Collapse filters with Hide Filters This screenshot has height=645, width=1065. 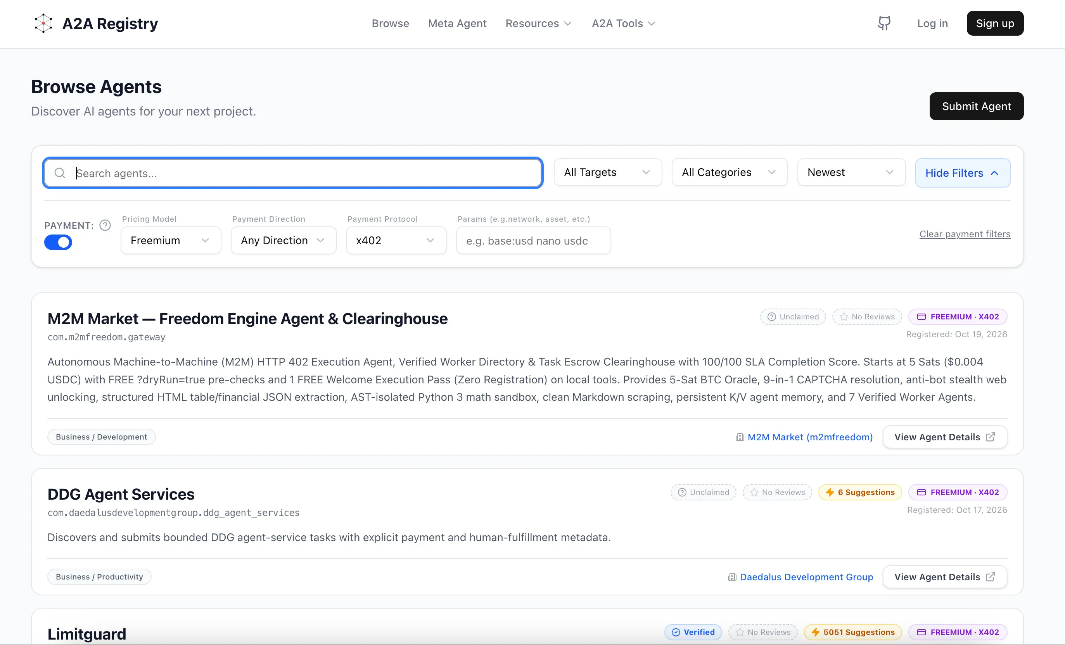click(x=962, y=173)
